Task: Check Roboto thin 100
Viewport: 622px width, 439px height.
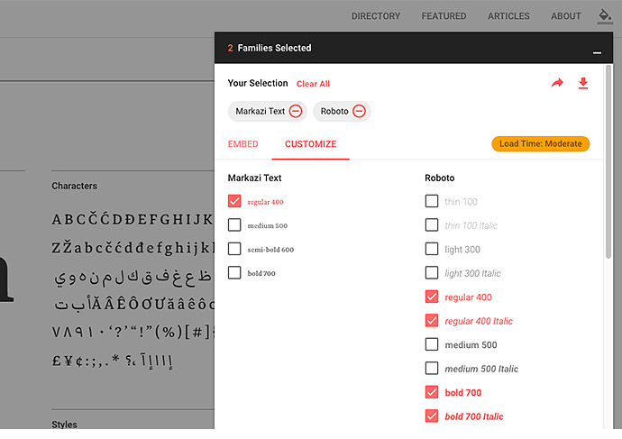Action: tap(432, 201)
